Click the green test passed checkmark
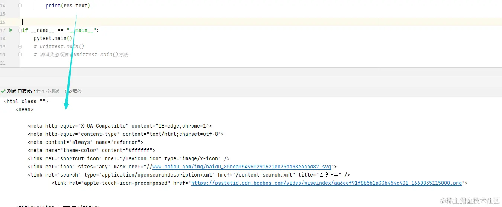This screenshot has height=207, width=502. point(3,91)
